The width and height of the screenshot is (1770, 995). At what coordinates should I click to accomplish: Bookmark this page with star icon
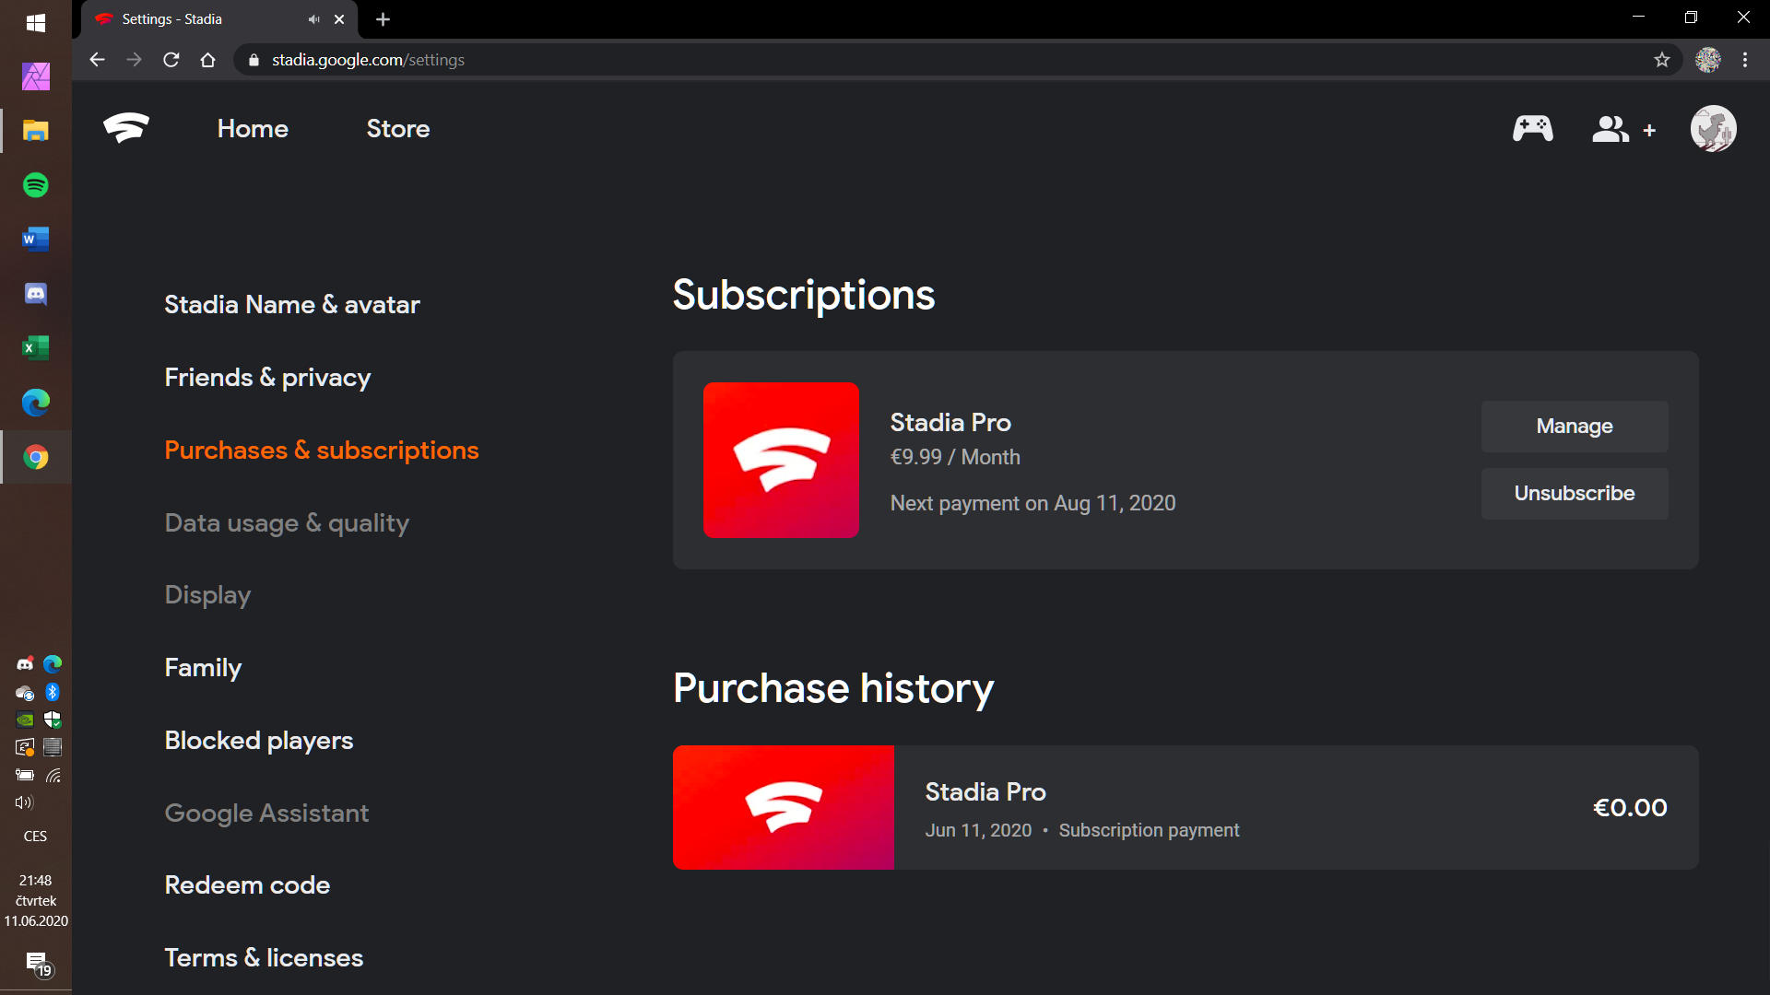click(x=1661, y=60)
